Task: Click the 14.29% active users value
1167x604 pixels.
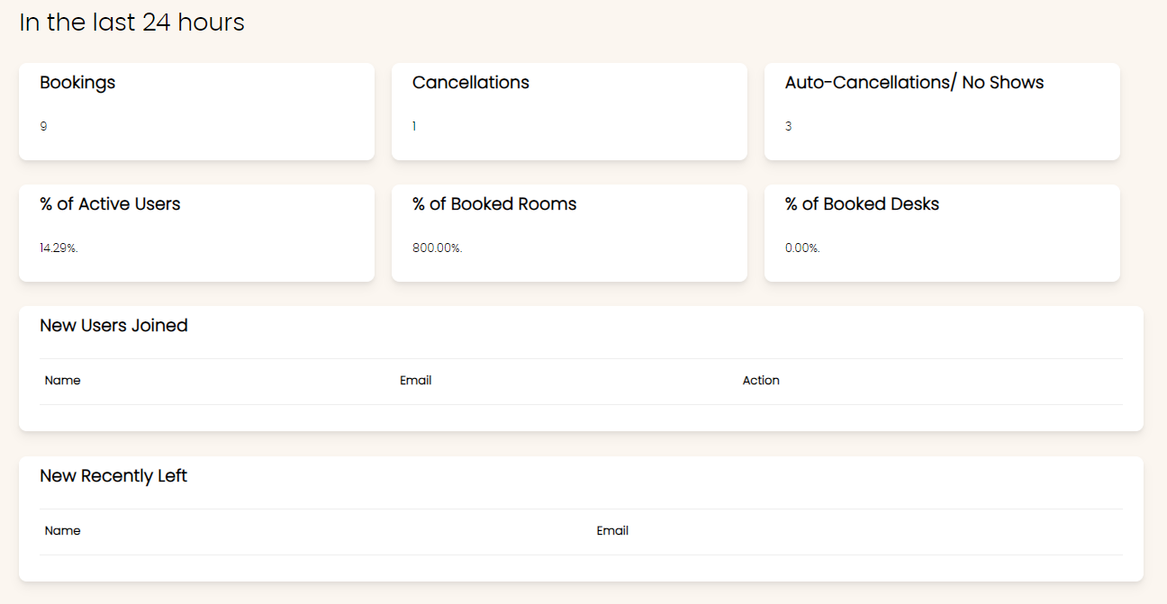Action: (x=59, y=248)
